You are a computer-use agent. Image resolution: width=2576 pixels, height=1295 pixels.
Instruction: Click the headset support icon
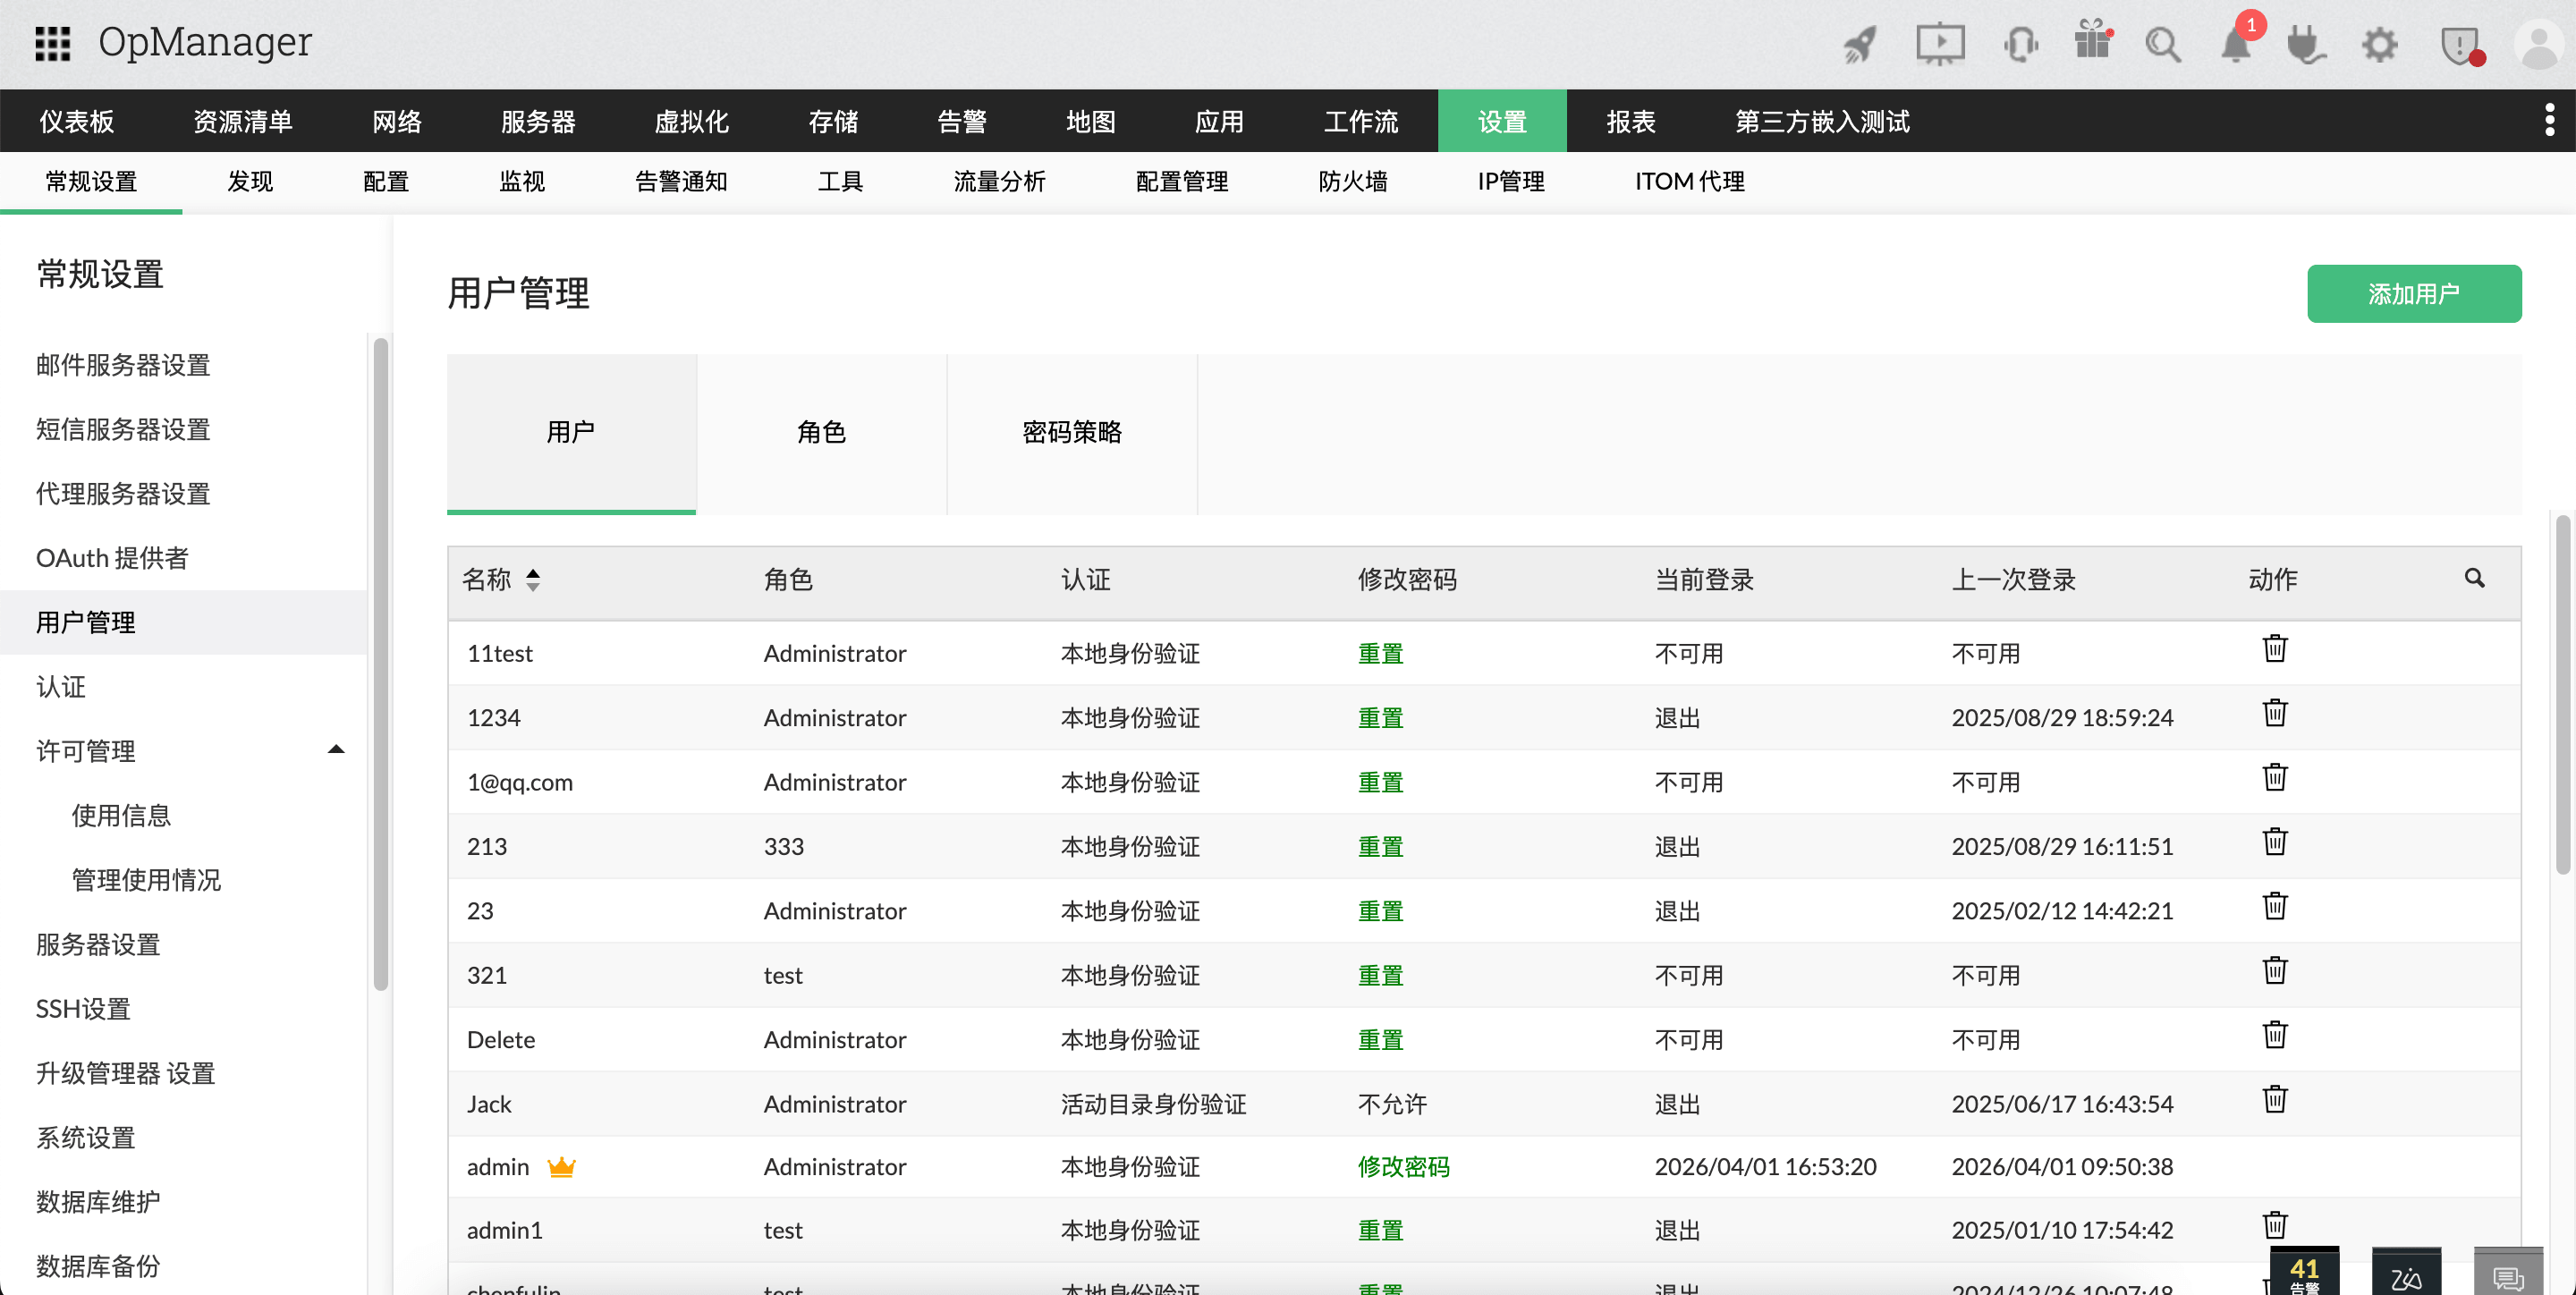pyautogui.click(x=2020, y=44)
